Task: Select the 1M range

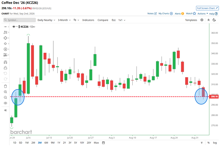Action: [x=27, y=143]
